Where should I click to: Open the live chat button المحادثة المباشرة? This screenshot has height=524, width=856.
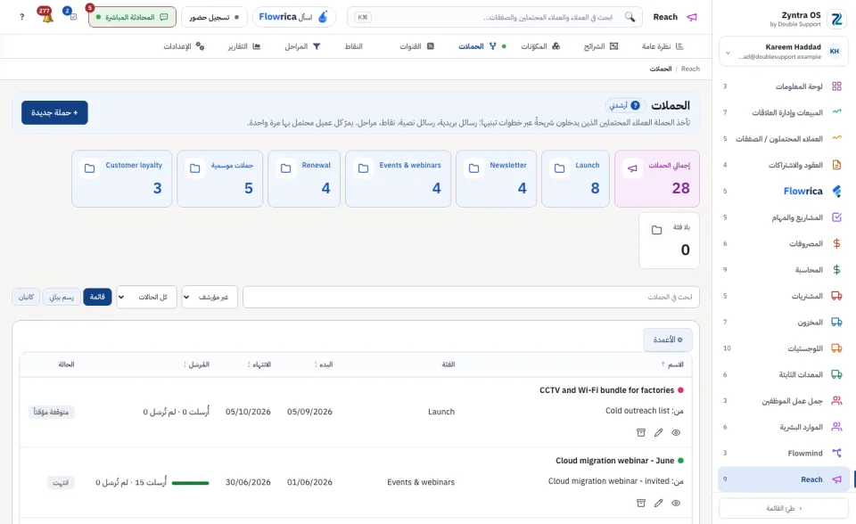pos(132,17)
